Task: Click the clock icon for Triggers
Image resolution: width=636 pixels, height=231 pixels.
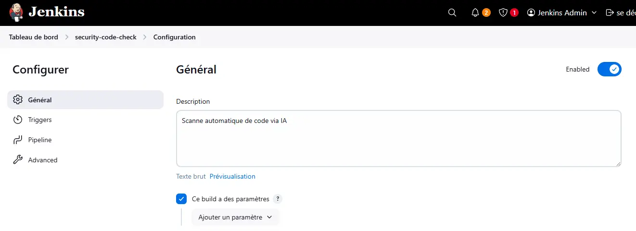Action: tap(18, 120)
